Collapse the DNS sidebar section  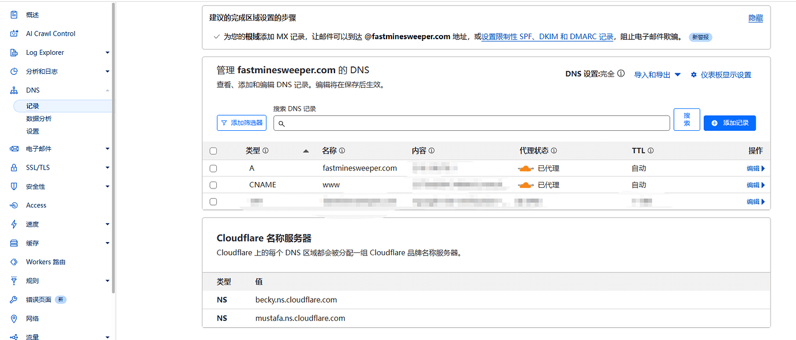point(107,90)
